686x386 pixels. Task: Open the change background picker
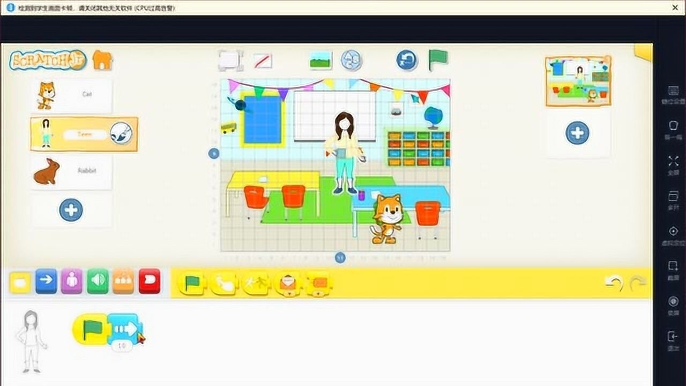(320, 60)
